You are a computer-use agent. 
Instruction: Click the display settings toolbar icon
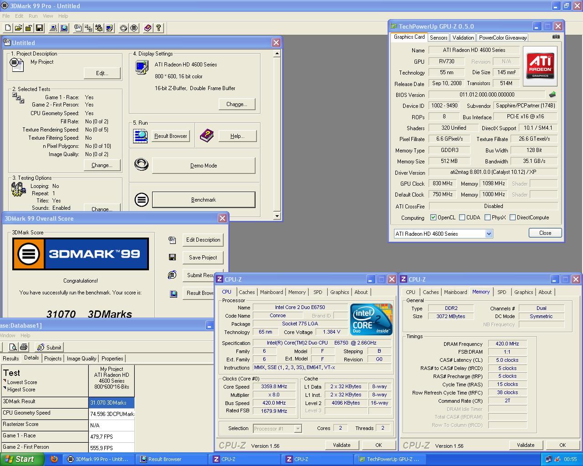point(109,28)
